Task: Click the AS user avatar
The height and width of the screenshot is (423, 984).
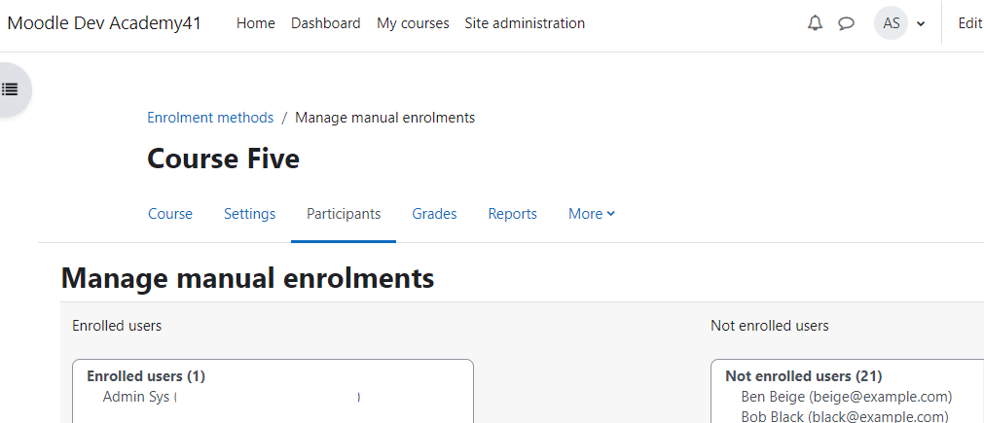Action: pos(892,23)
